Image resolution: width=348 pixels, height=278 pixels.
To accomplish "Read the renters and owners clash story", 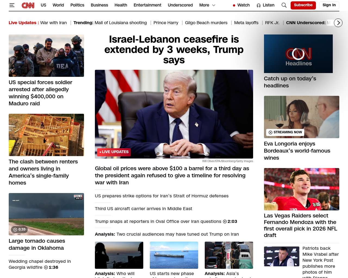I will 43,172.
